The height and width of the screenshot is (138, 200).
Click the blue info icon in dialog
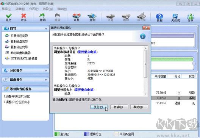tap(143, 36)
